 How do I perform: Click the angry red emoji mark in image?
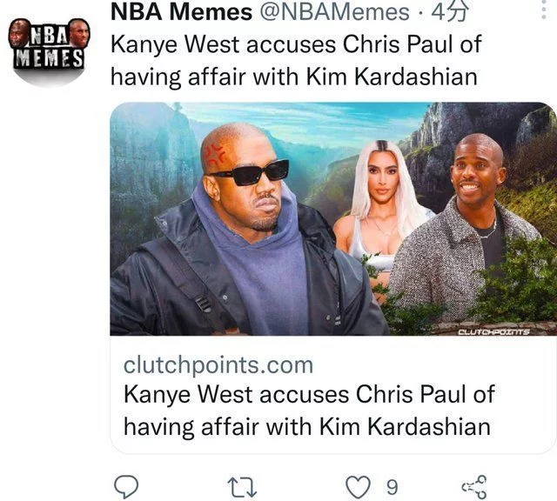tap(215, 155)
